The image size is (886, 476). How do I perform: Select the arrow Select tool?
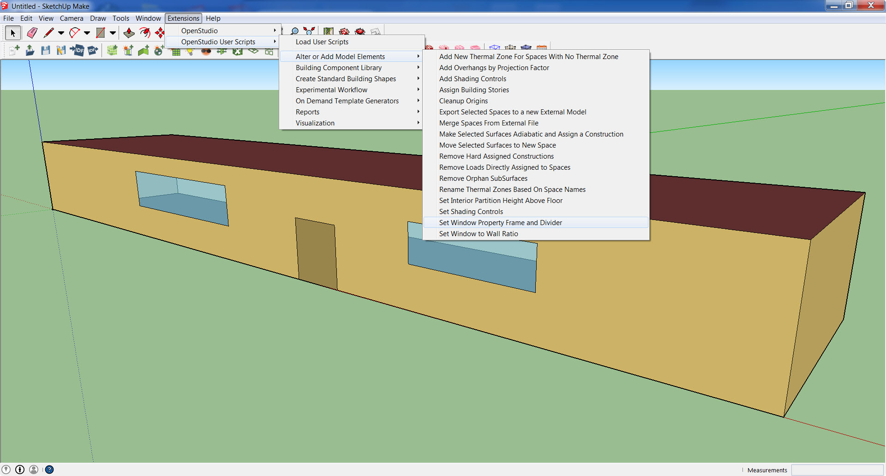[x=12, y=33]
